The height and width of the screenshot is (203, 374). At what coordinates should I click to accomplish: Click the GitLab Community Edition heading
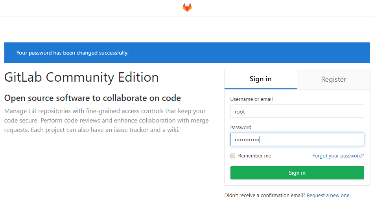(x=81, y=77)
